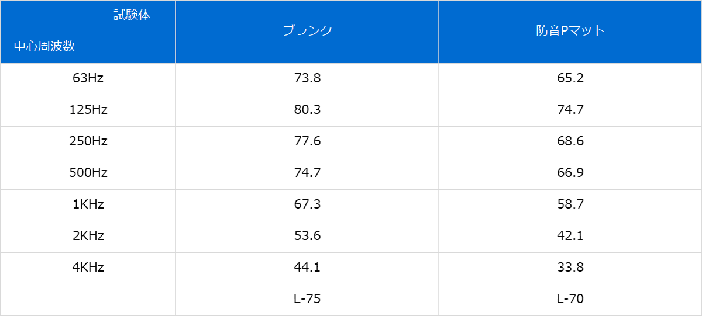The image size is (702, 316).
Task: Click the 73.8 blank value
Action: point(307,78)
